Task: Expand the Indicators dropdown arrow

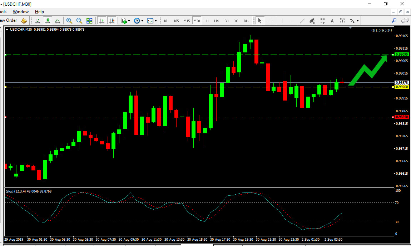Action: (x=129, y=21)
